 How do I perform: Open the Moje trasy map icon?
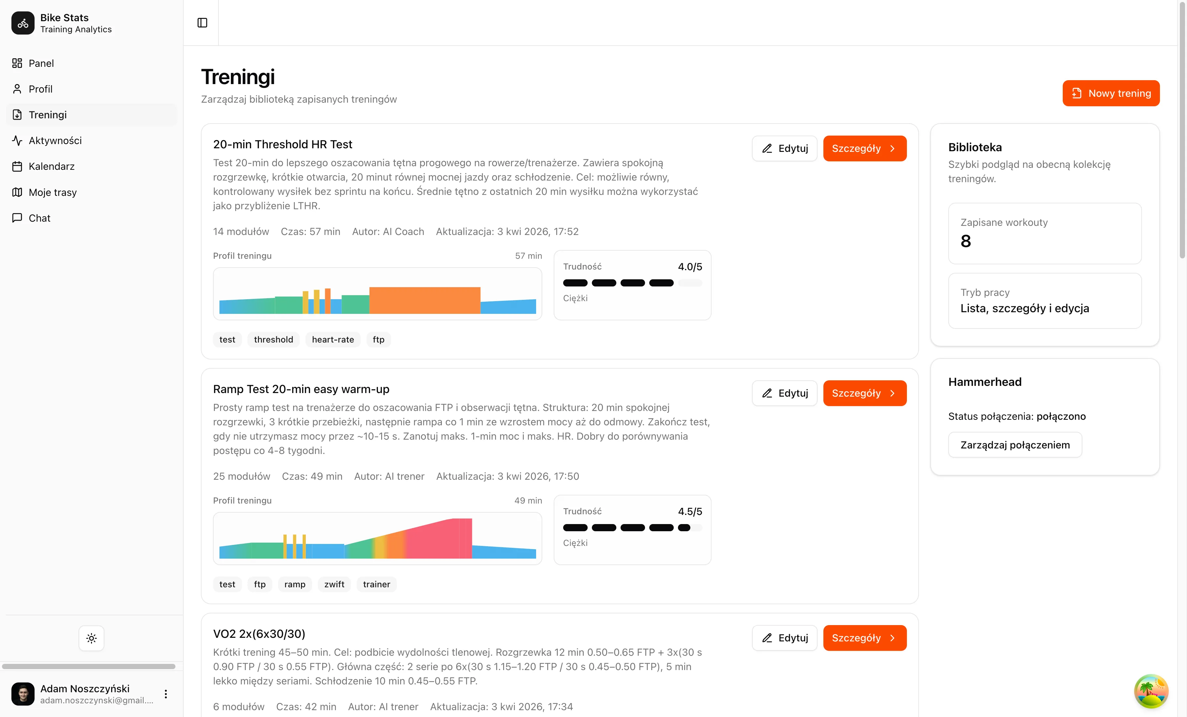pos(17,192)
